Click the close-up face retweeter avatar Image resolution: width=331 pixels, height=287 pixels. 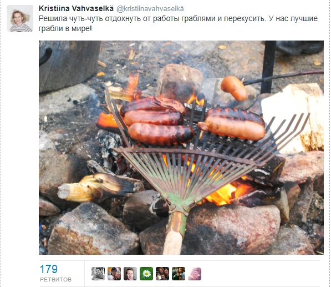coord(130,274)
